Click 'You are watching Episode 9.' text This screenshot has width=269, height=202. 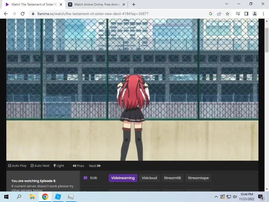coord(34,181)
